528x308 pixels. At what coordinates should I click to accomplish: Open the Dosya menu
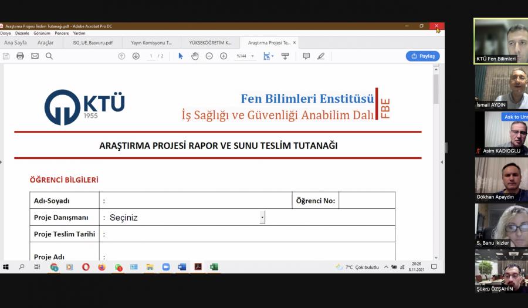tap(5, 33)
